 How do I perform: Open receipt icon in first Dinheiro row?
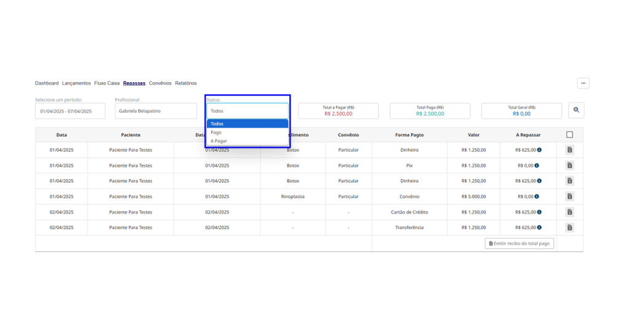coord(569,150)
